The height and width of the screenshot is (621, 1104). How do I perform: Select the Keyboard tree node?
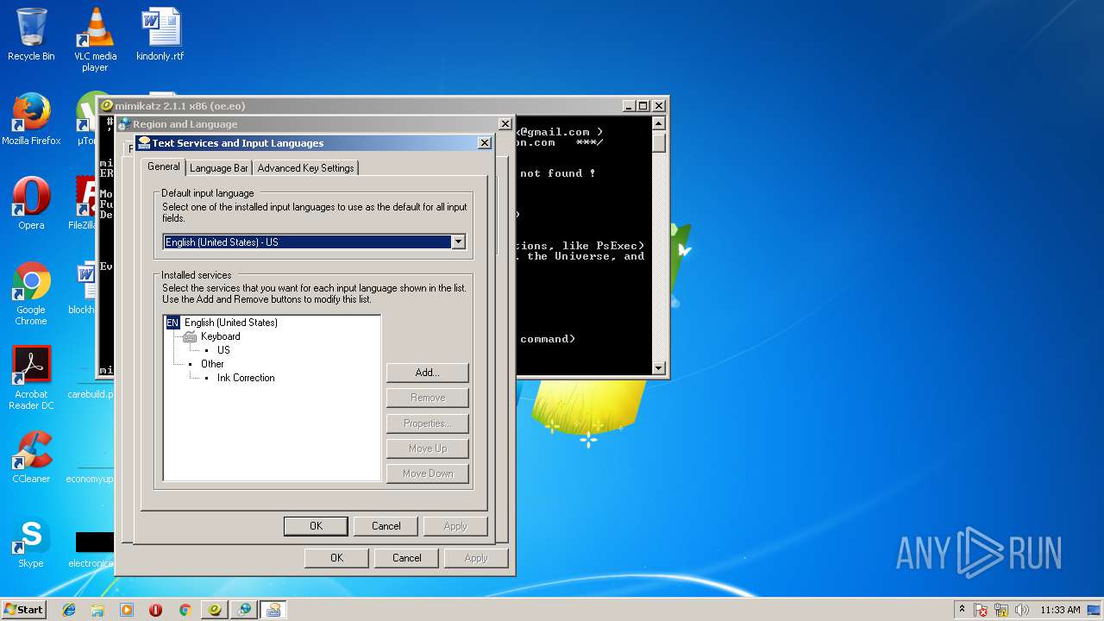coord(221,336)
